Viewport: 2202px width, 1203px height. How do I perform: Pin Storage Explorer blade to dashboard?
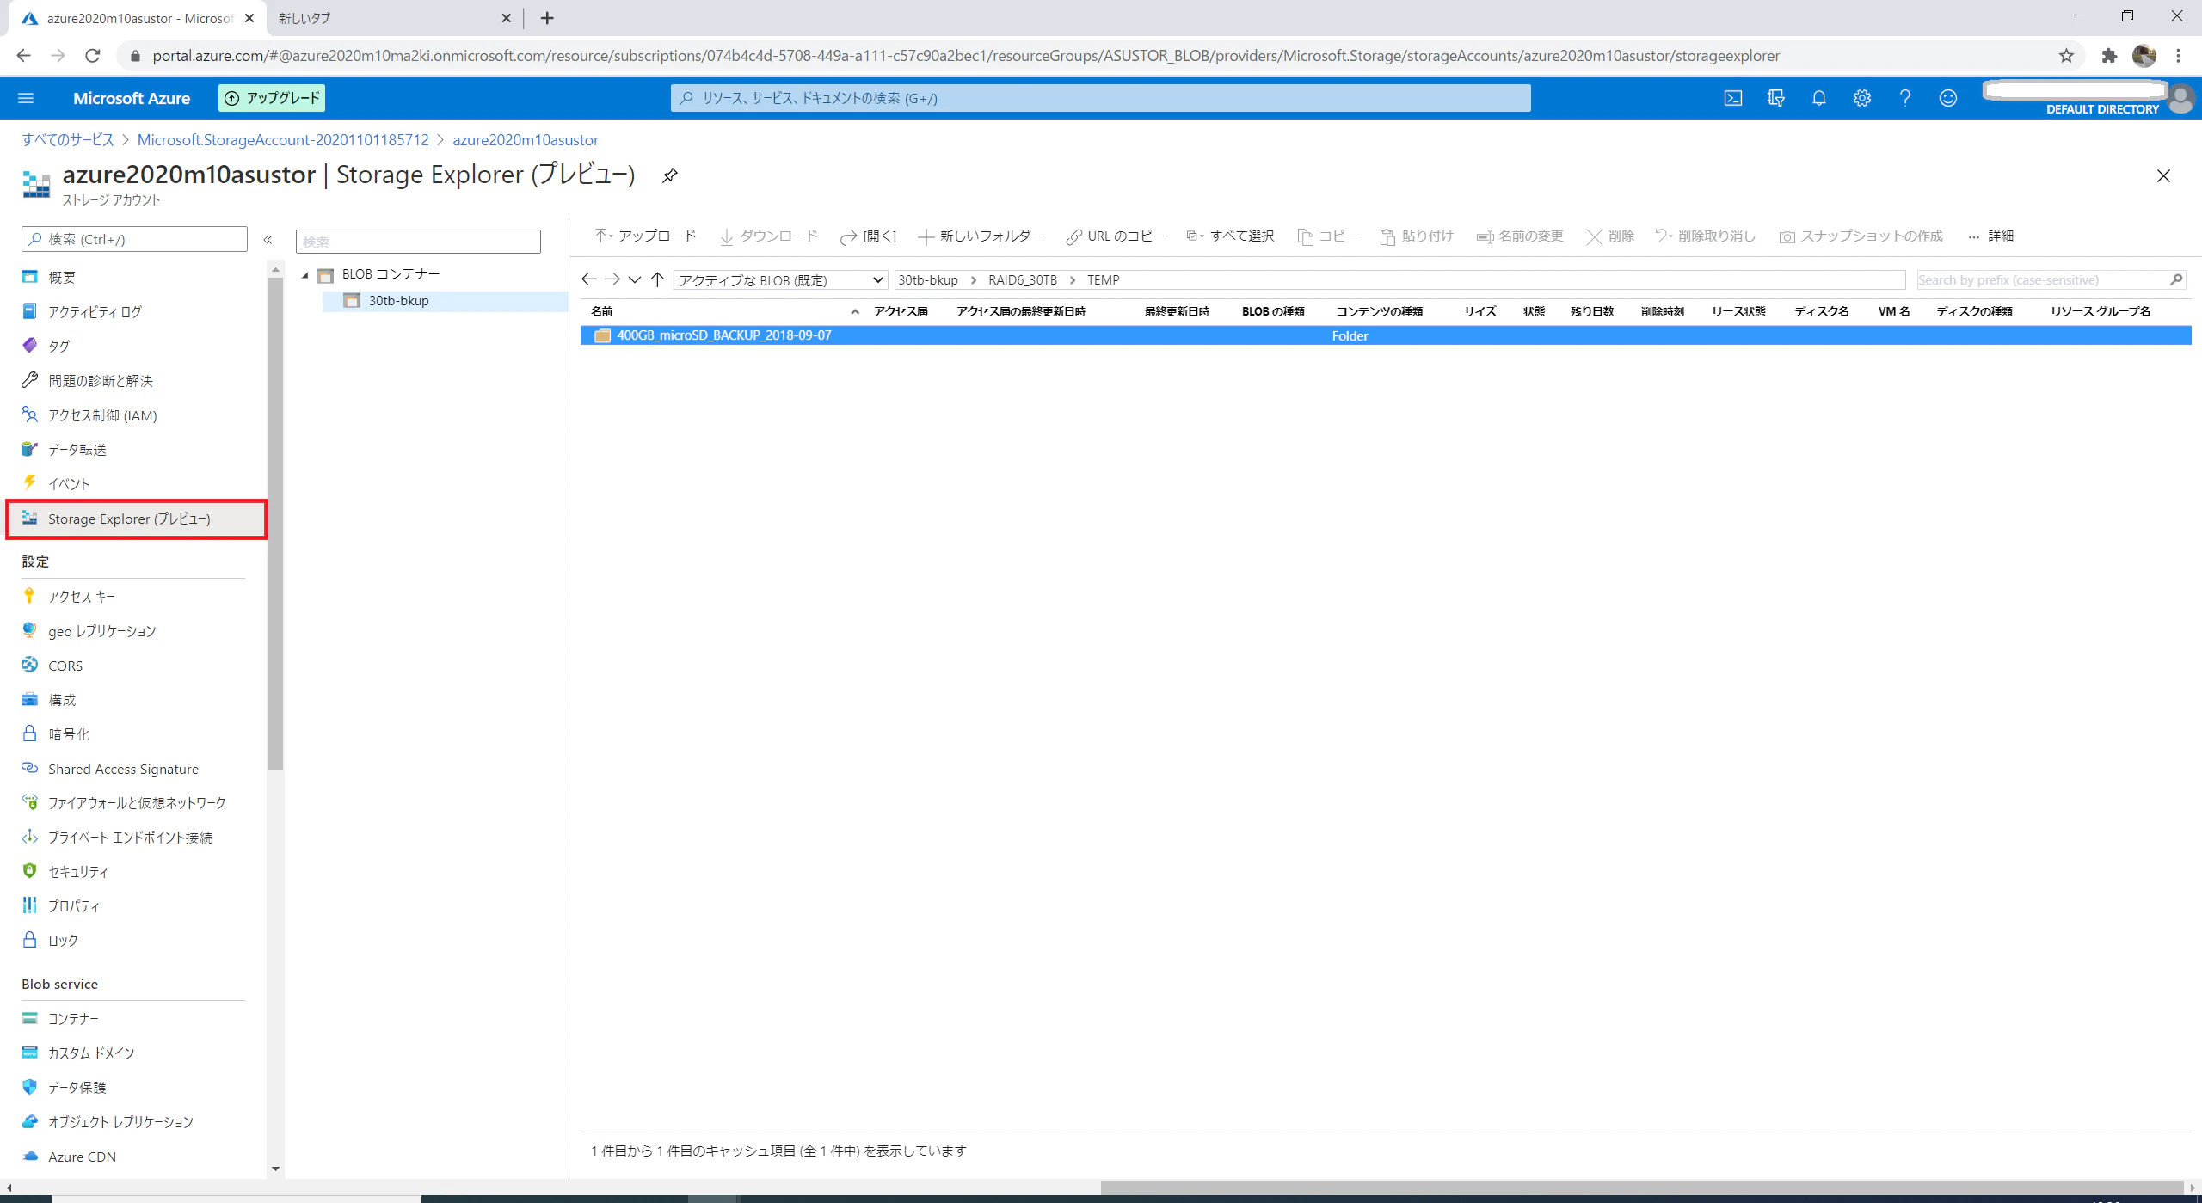(x=670, y=175)
